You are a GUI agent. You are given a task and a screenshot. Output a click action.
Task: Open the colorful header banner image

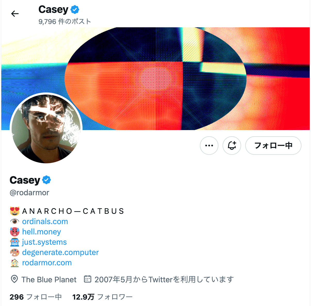click(x=155, y=79)
